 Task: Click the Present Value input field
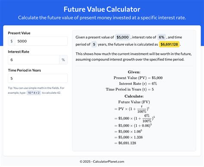pyautogui.click(x=41, y=41)
